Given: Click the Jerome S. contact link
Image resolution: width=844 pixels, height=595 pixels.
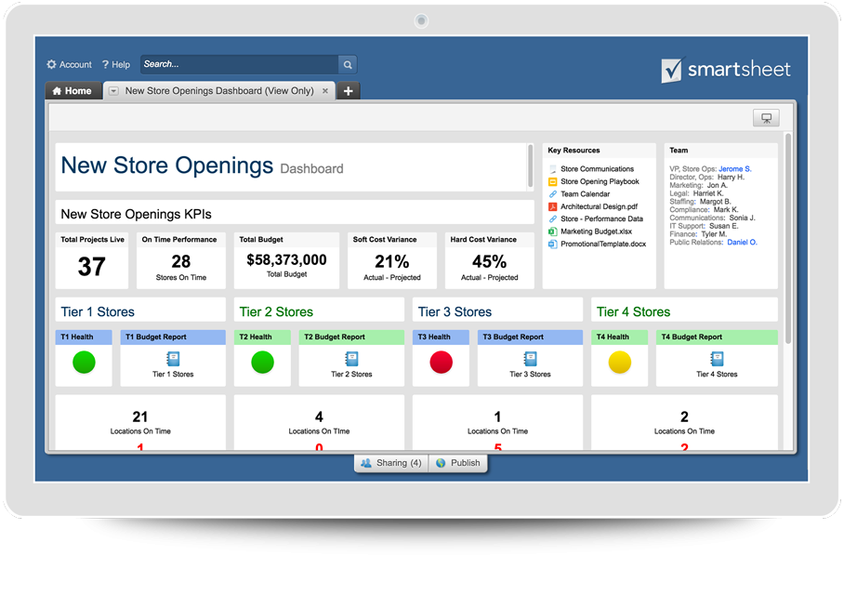Looking at the screenshot, I should (x=734, y=169).
